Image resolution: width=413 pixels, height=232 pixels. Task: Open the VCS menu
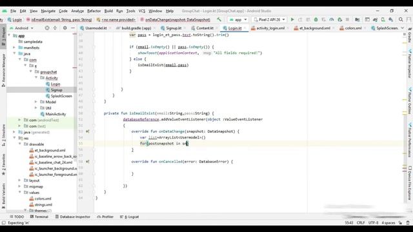click(x=142, y=11)
